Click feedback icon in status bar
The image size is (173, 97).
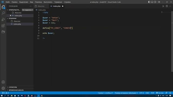pyautogui.click(x=167, y=93)
